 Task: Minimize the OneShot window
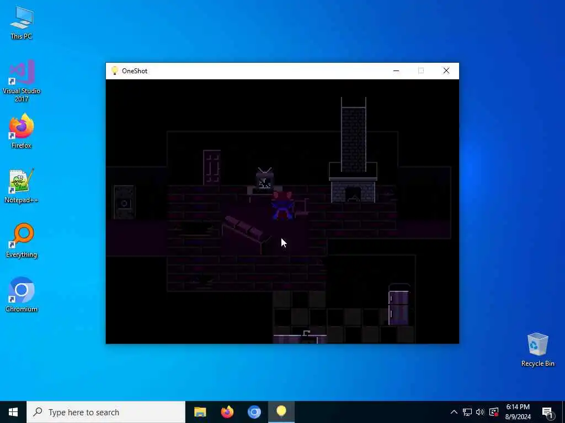[x=396, y=71]
